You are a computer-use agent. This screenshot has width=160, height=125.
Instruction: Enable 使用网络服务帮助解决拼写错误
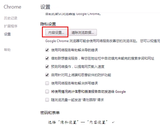(x=47, y=83)
